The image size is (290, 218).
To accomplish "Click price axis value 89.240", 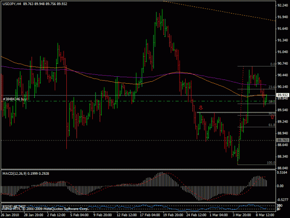I will click(283, 121).
